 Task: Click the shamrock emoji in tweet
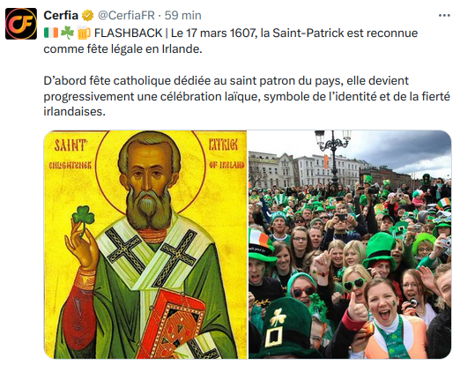(67, 33)
